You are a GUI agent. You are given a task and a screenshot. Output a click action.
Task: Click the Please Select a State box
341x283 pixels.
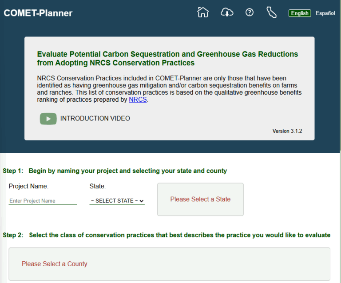[x=200, y=199]
